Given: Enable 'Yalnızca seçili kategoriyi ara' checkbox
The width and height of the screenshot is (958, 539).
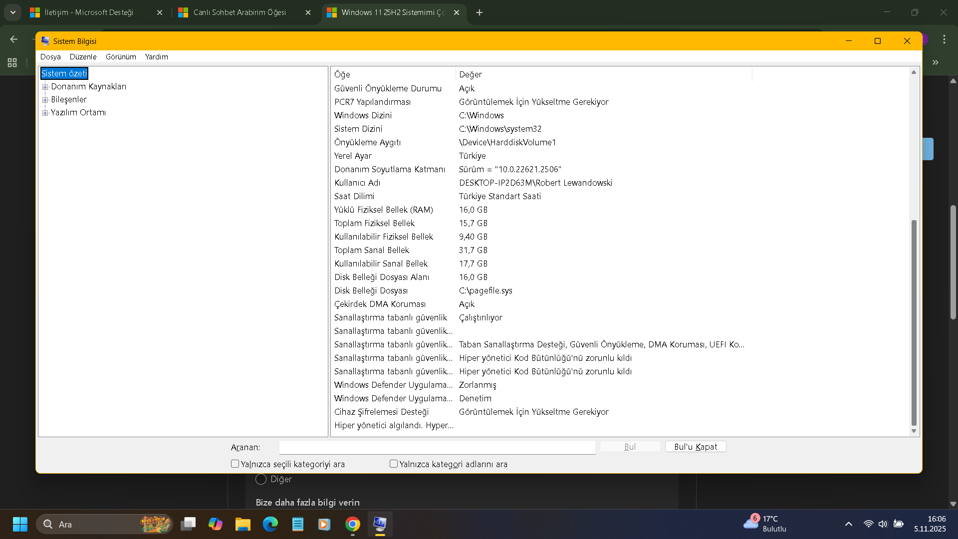Looking at the screenshot, I should (x=235, y=464).
